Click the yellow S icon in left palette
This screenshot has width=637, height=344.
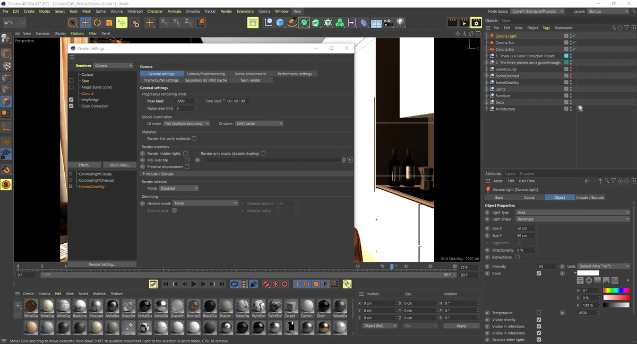(6, 184)
